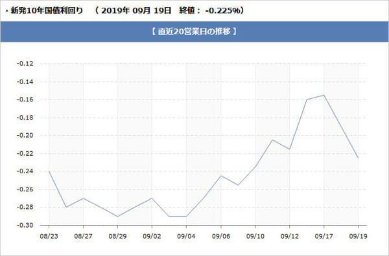
Task: Click the heading 新発10年国債利回り
Action: tap(47, 10)
